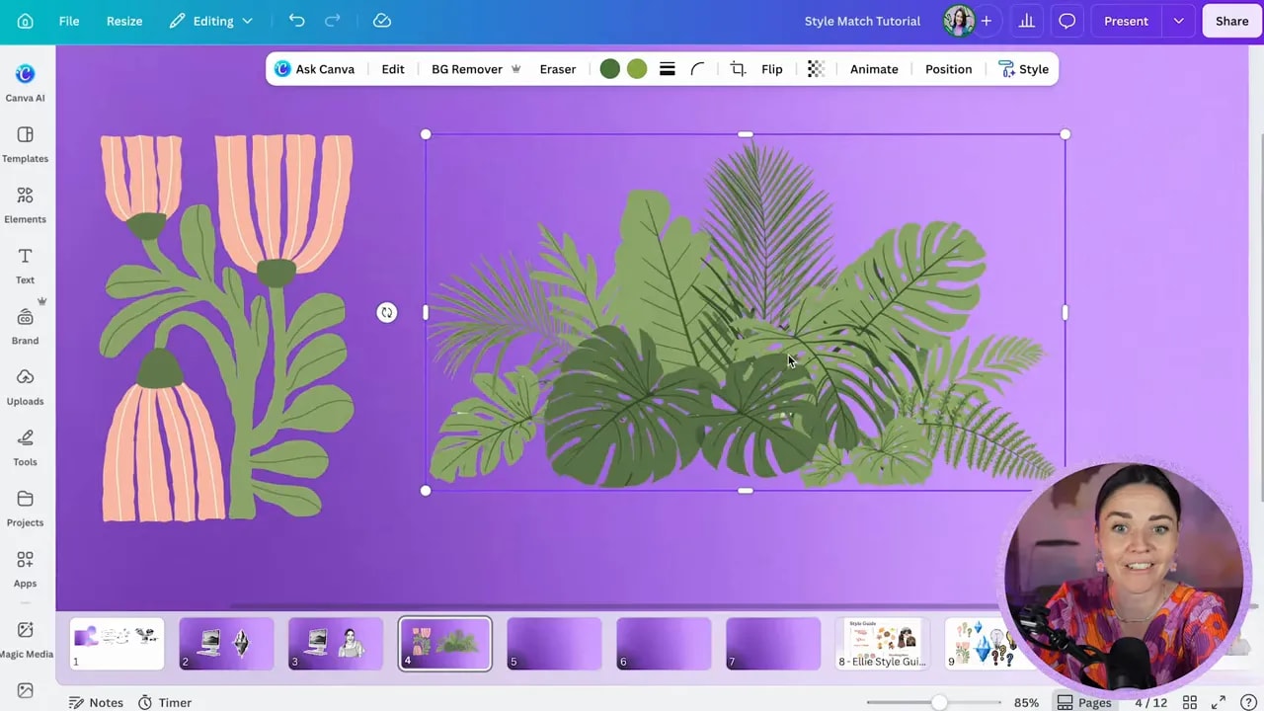Image resolution: width=1264 pixels, height=711 pixels.
Task: Select page 8 Ellie Style Guide thumbnail
Action: pos(883,644)
